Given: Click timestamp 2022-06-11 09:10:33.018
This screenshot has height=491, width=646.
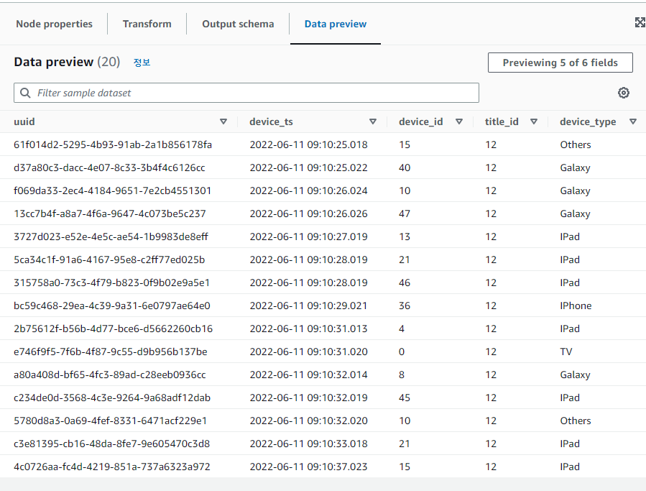Looking at the screenshot, I should tap(308, 444).
